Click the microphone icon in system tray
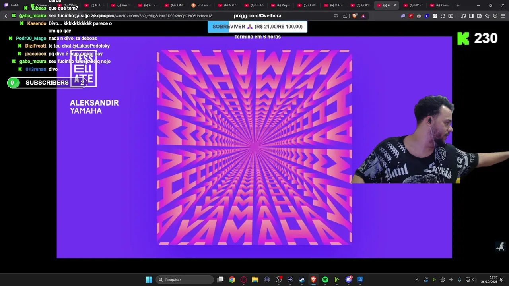This screenshot has height=286, width=509. 460,280
